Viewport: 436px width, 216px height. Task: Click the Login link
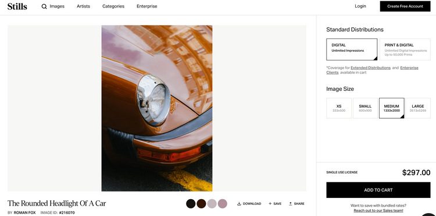(360, 6)
